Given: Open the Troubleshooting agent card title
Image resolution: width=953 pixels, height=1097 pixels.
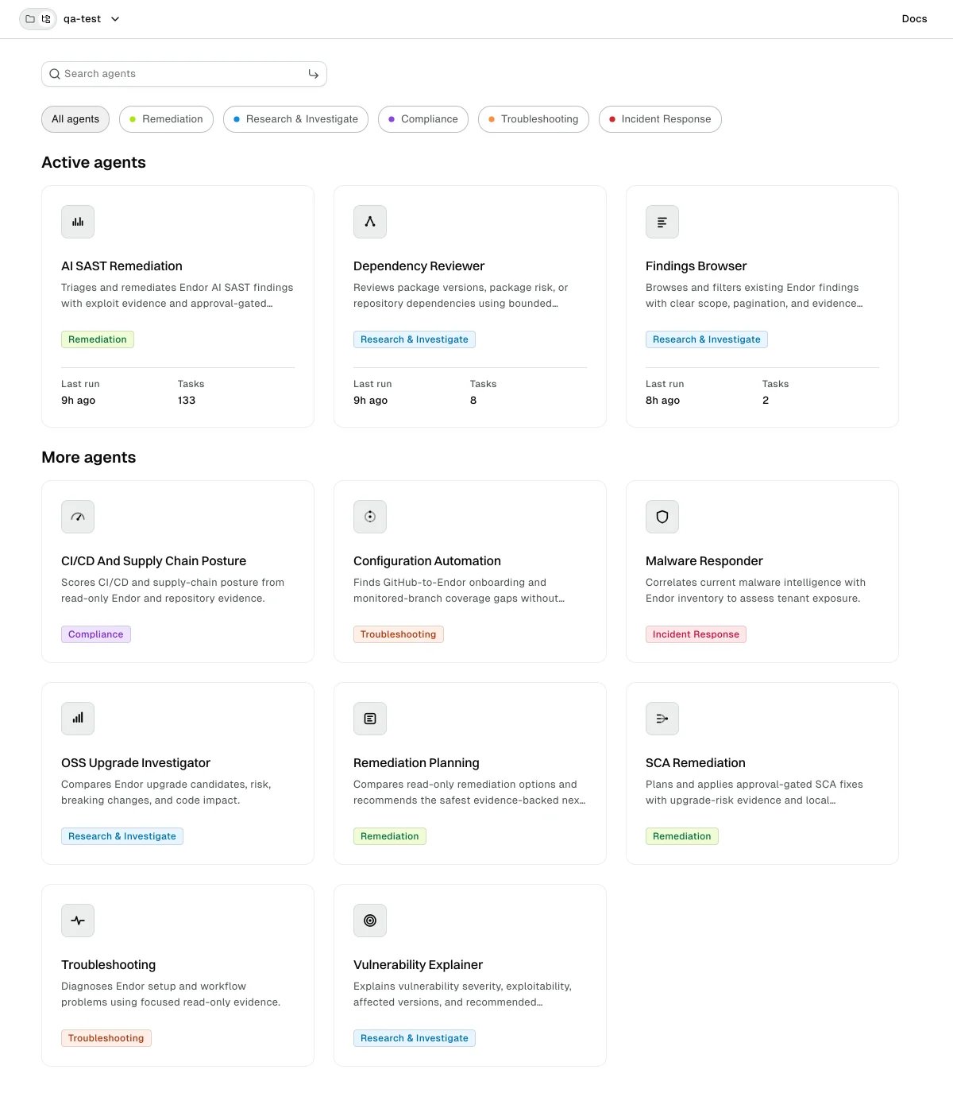Looking at the screenshot, I should 108,965.
